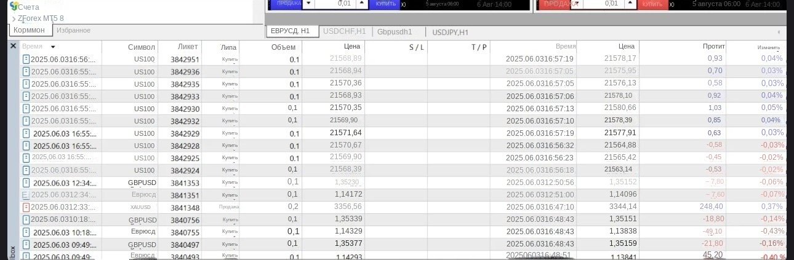Click the red КУПИТЬ buy button
794x260 pixels.
653,4
